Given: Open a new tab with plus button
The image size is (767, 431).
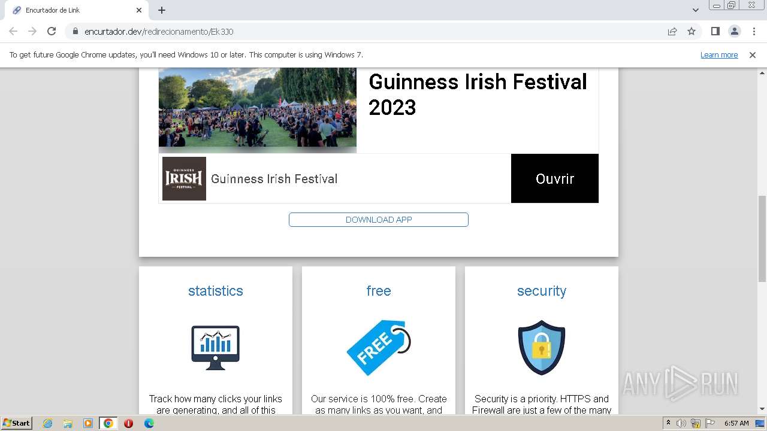Looking at the screenshot, I should click(x=162, y=10).
